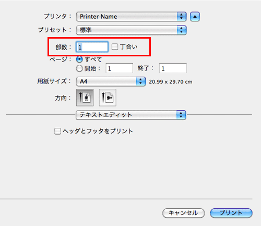Click blue arrows on Printer Name popup
This screenshot has width=261, height=226.
point(182,17)
